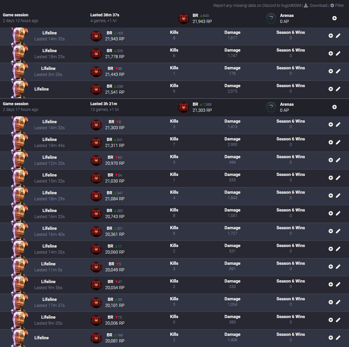Show more for the 20,361 RP match

(331, 231)
